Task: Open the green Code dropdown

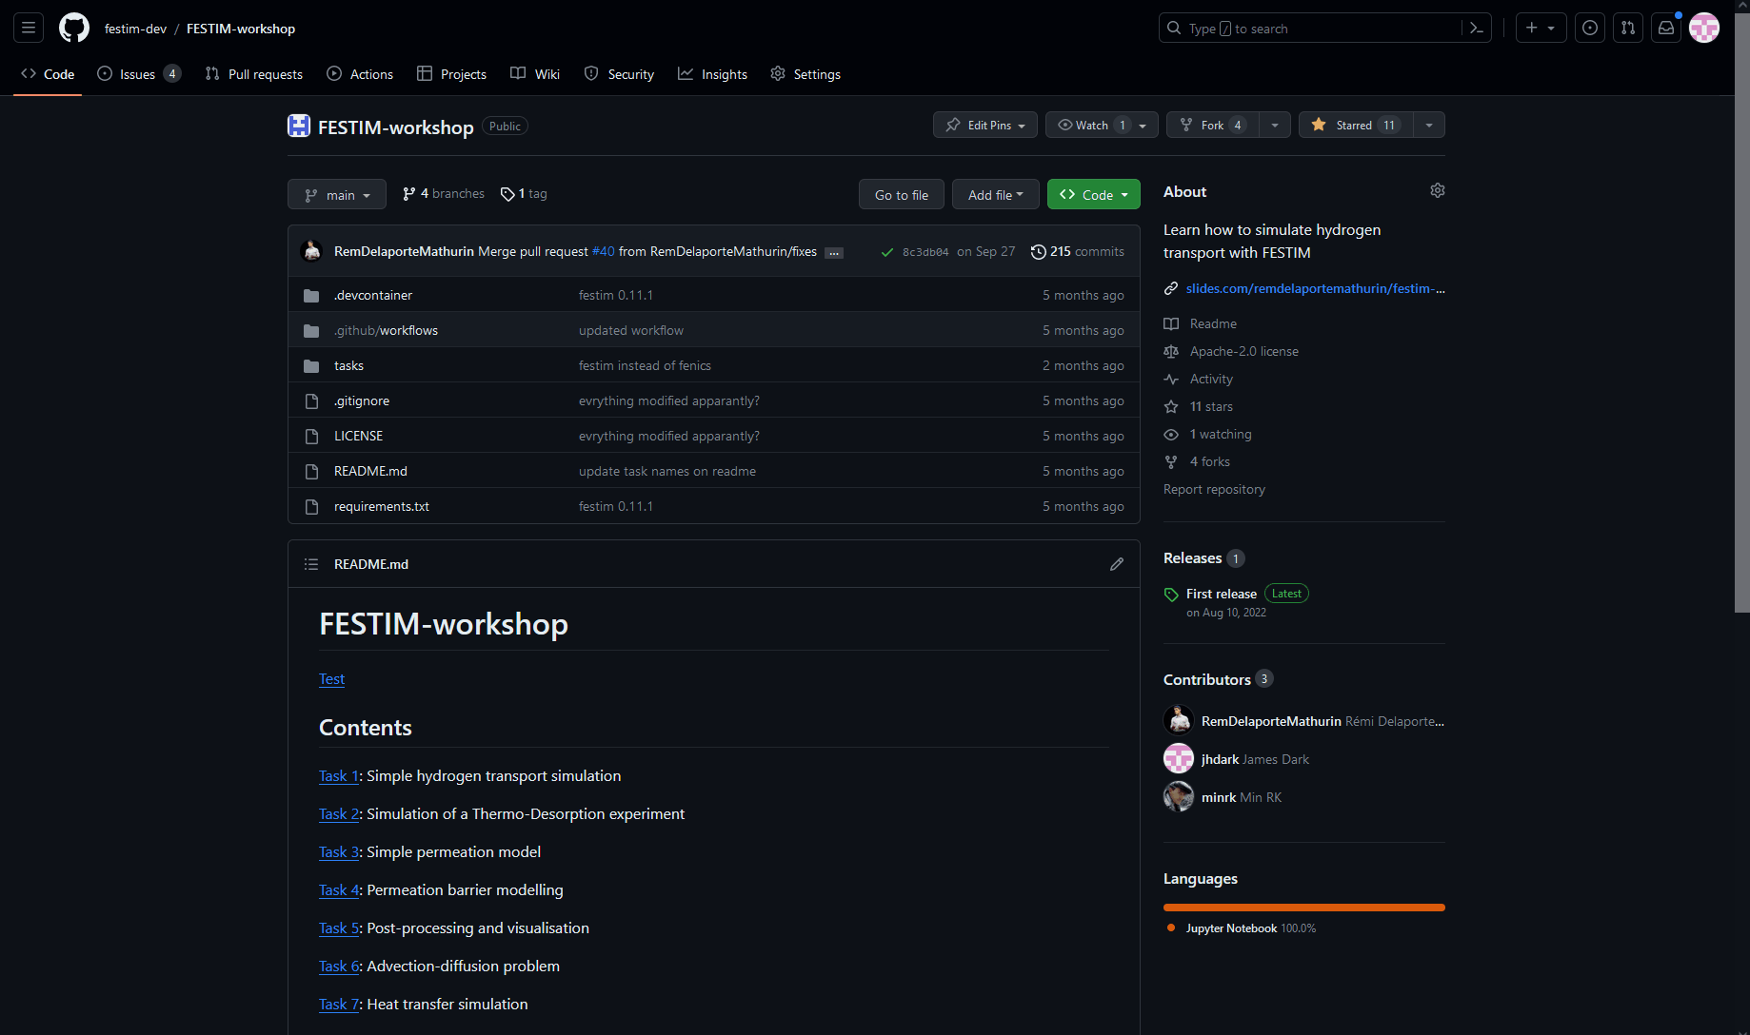Action: tap(1094, 194)
